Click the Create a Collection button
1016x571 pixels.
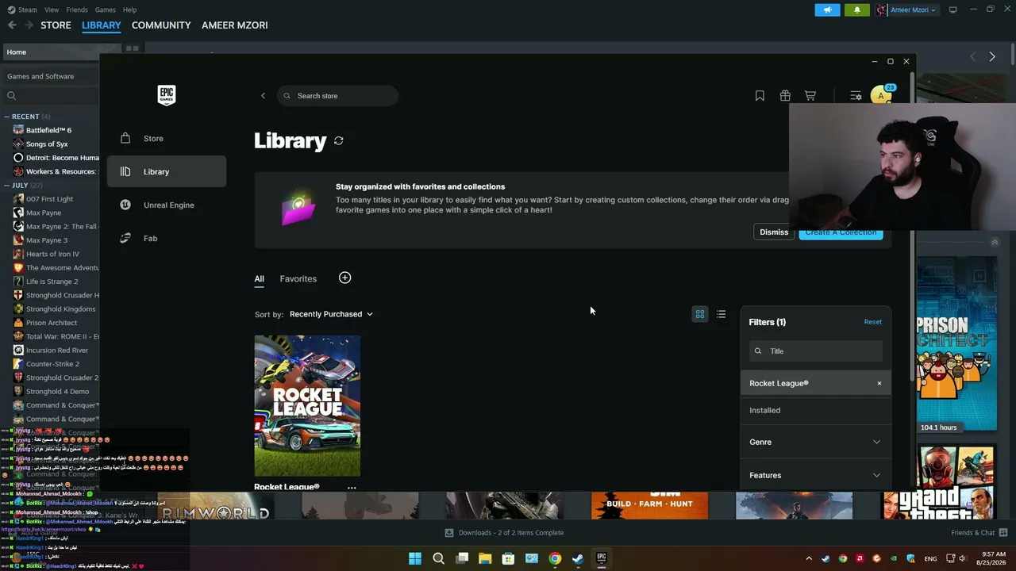[841, 232]
